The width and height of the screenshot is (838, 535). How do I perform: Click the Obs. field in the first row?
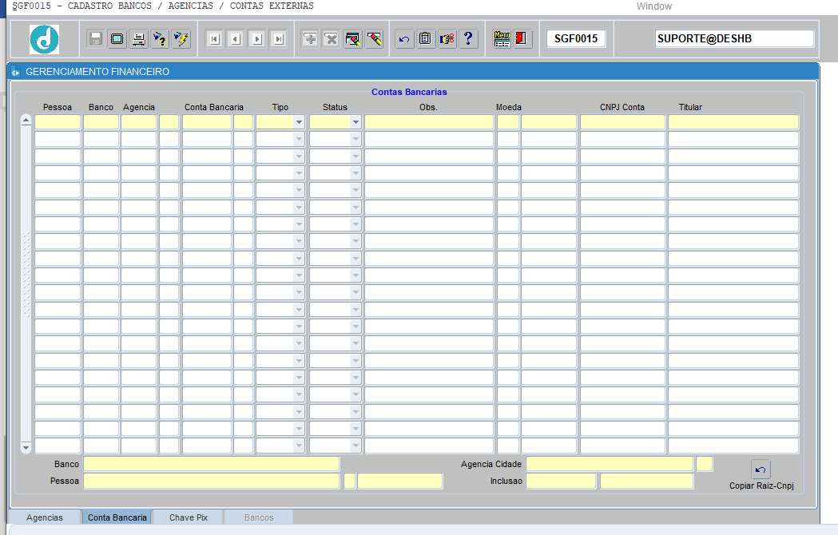coord(429,122)
